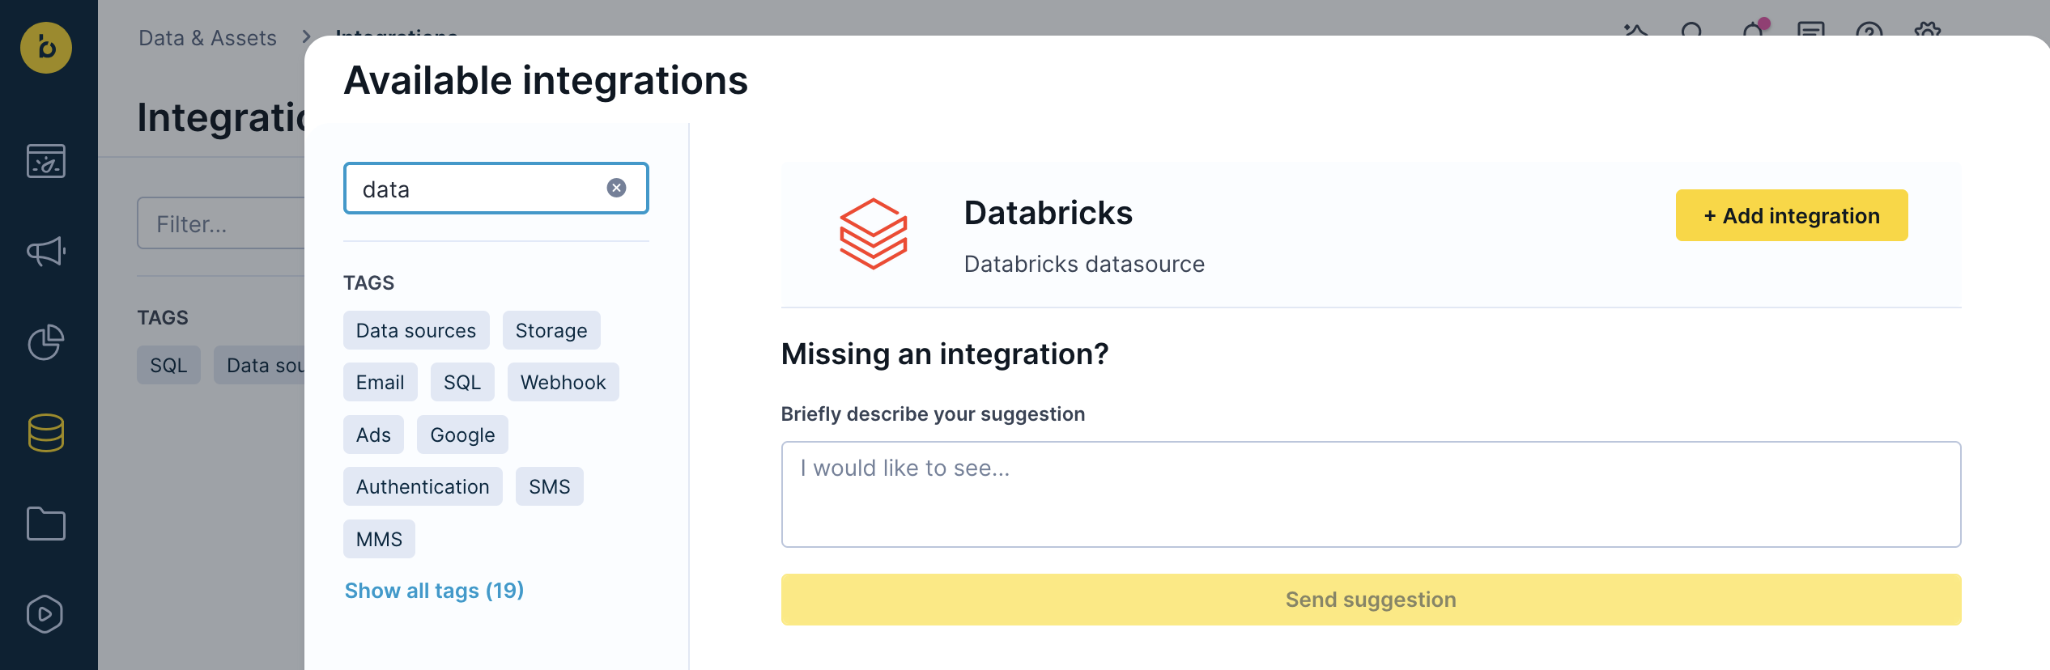This screenshot has width=2050, height=670.
Task: Open the Data & Assets database icon
Action: coord(46,433)
